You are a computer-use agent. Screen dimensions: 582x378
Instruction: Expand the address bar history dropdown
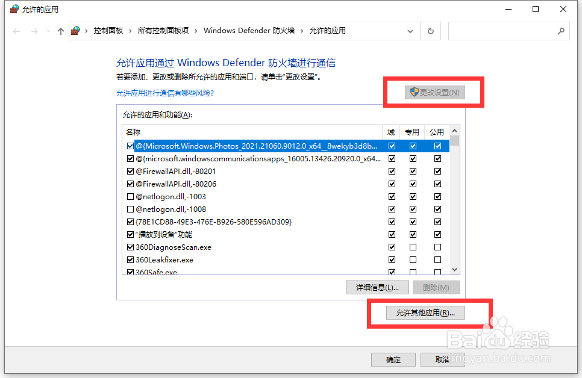tap(410, 31)
